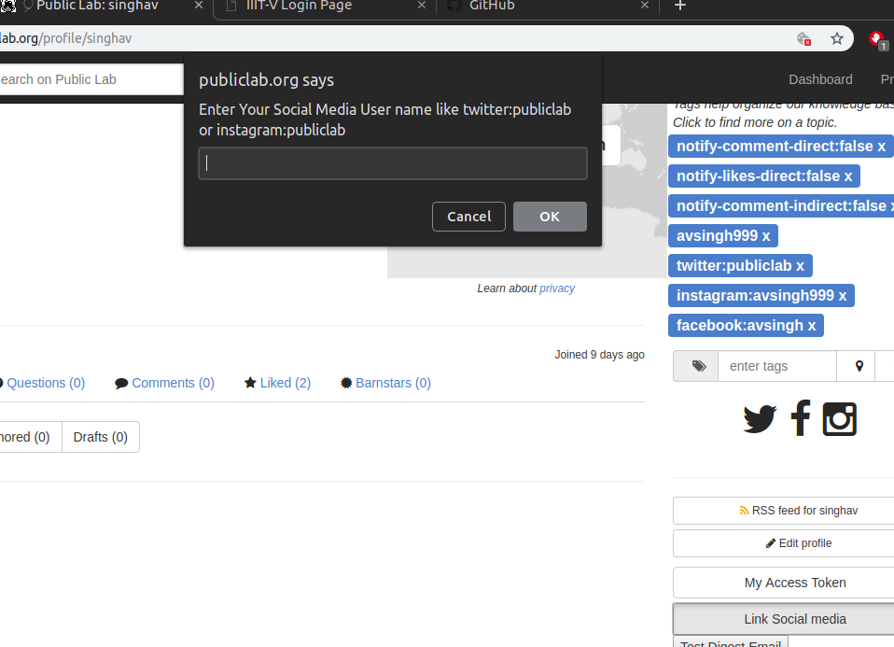
Task: Switch to the Drafts (0) tab
Action: coord(100,436)
